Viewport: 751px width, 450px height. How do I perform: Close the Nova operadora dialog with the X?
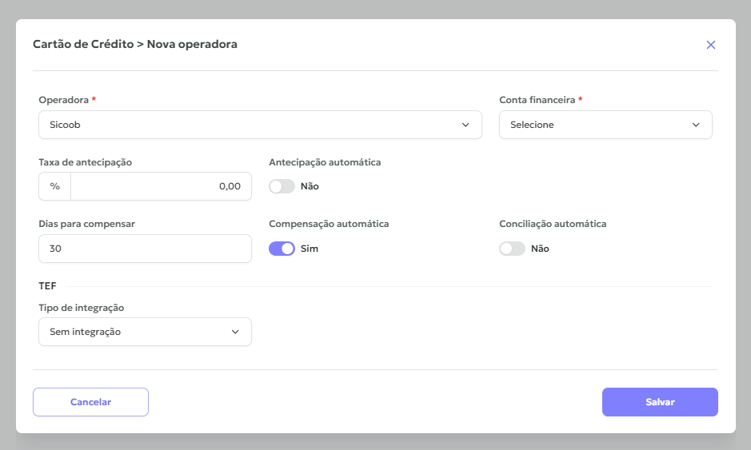(710, 45)
